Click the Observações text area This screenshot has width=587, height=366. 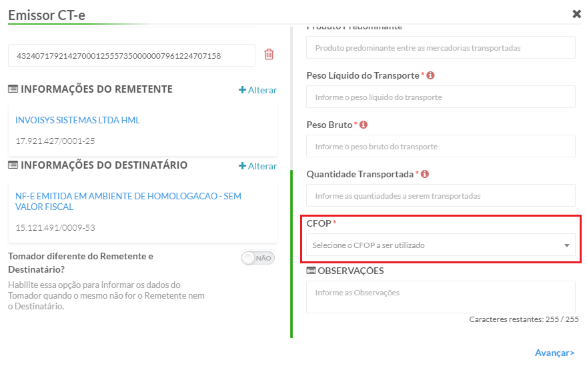[x=441, y=297]
